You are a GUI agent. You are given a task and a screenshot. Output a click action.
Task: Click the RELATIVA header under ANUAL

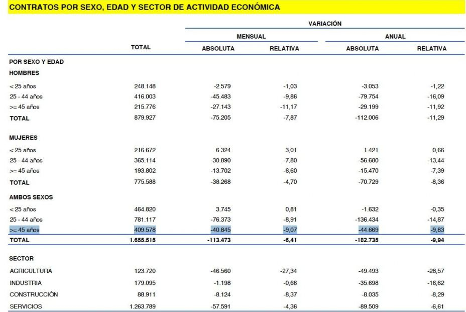(x=432, y=48)
